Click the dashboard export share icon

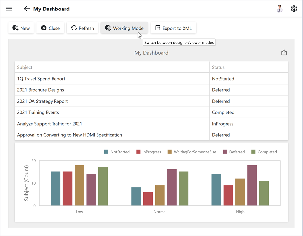pyautogui.click(x=284, y=52)
